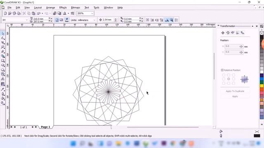Select the Ellipse tool in the toolbox
Image resolution: width=264 pixels, height=148 pixels.
(x=3, y=65)
